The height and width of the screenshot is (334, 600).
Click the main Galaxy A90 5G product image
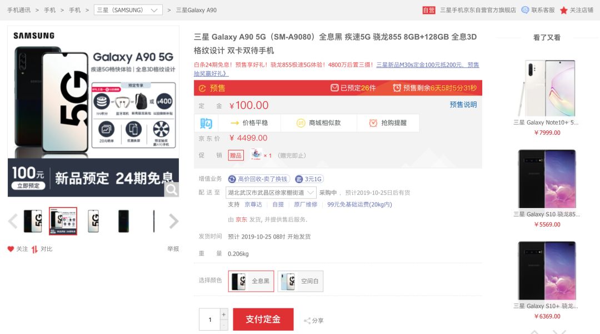pos(93,111)
